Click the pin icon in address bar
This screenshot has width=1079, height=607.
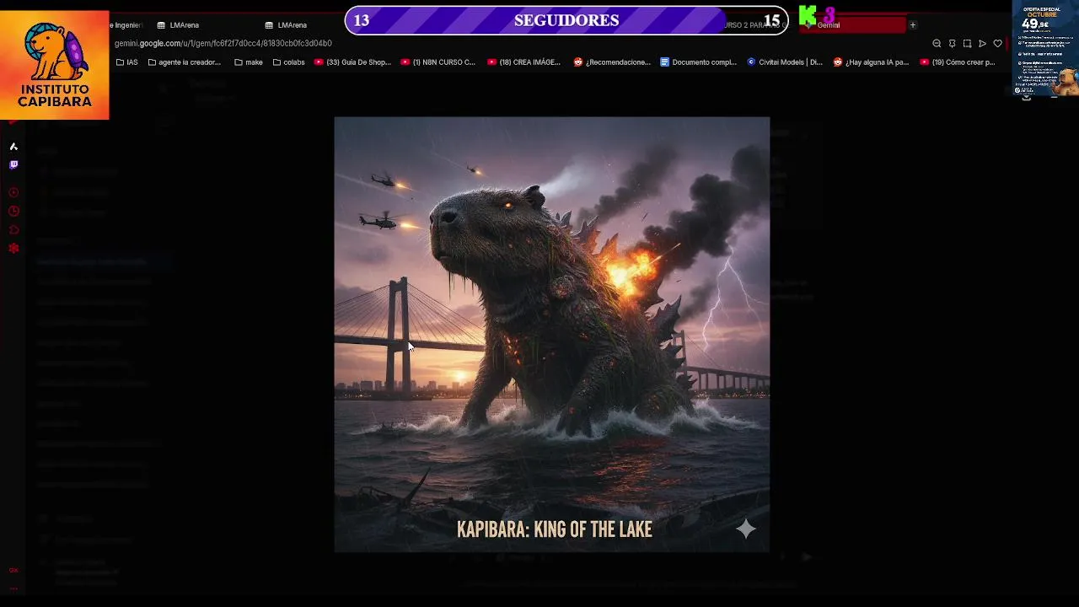pyautogui.click(x=952, y=44)
